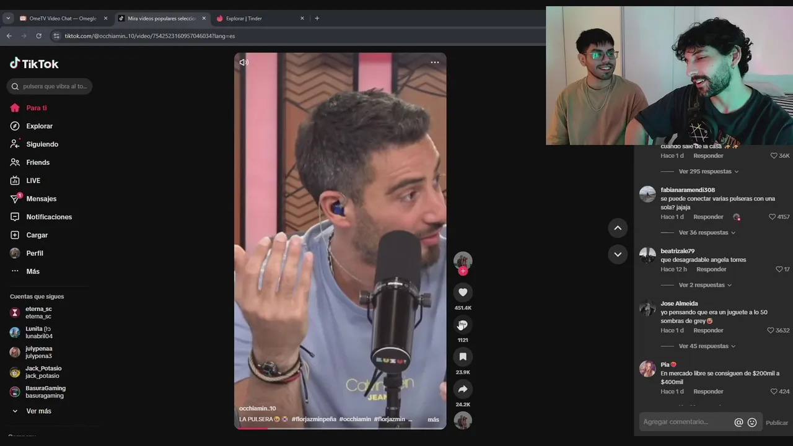The image size is (793, 446).
Task: Like fabianaramendi308's comment
Action: [772, 217]
